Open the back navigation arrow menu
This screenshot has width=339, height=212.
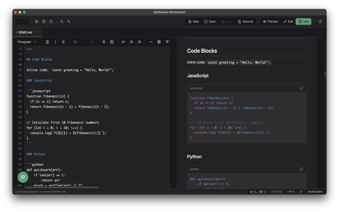point(19,21)
